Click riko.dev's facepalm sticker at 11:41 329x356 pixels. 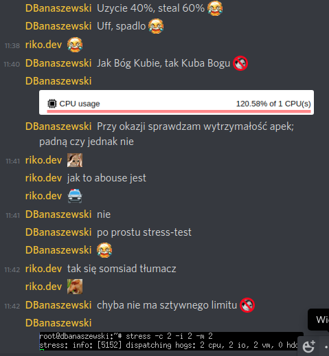75,160
